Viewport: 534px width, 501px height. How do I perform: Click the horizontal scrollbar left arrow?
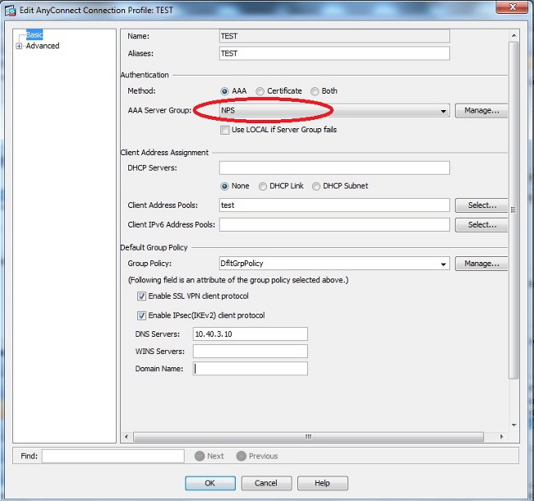127,437
